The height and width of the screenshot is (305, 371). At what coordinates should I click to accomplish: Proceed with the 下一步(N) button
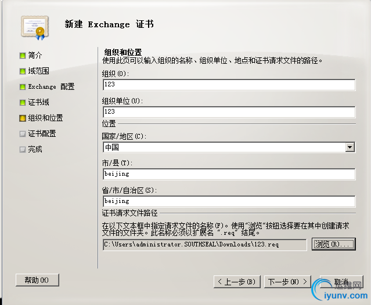coord(287,282)
